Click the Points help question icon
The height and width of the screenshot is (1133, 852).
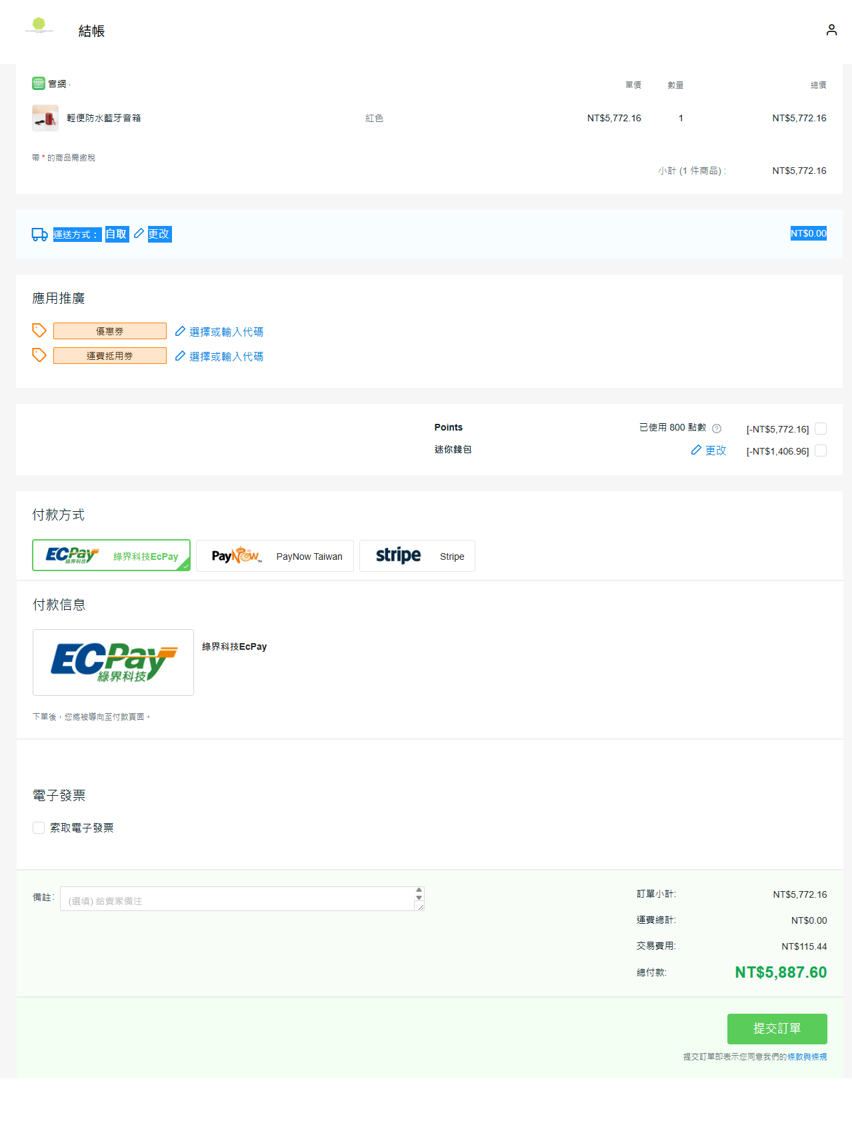[x=717, y=429]
